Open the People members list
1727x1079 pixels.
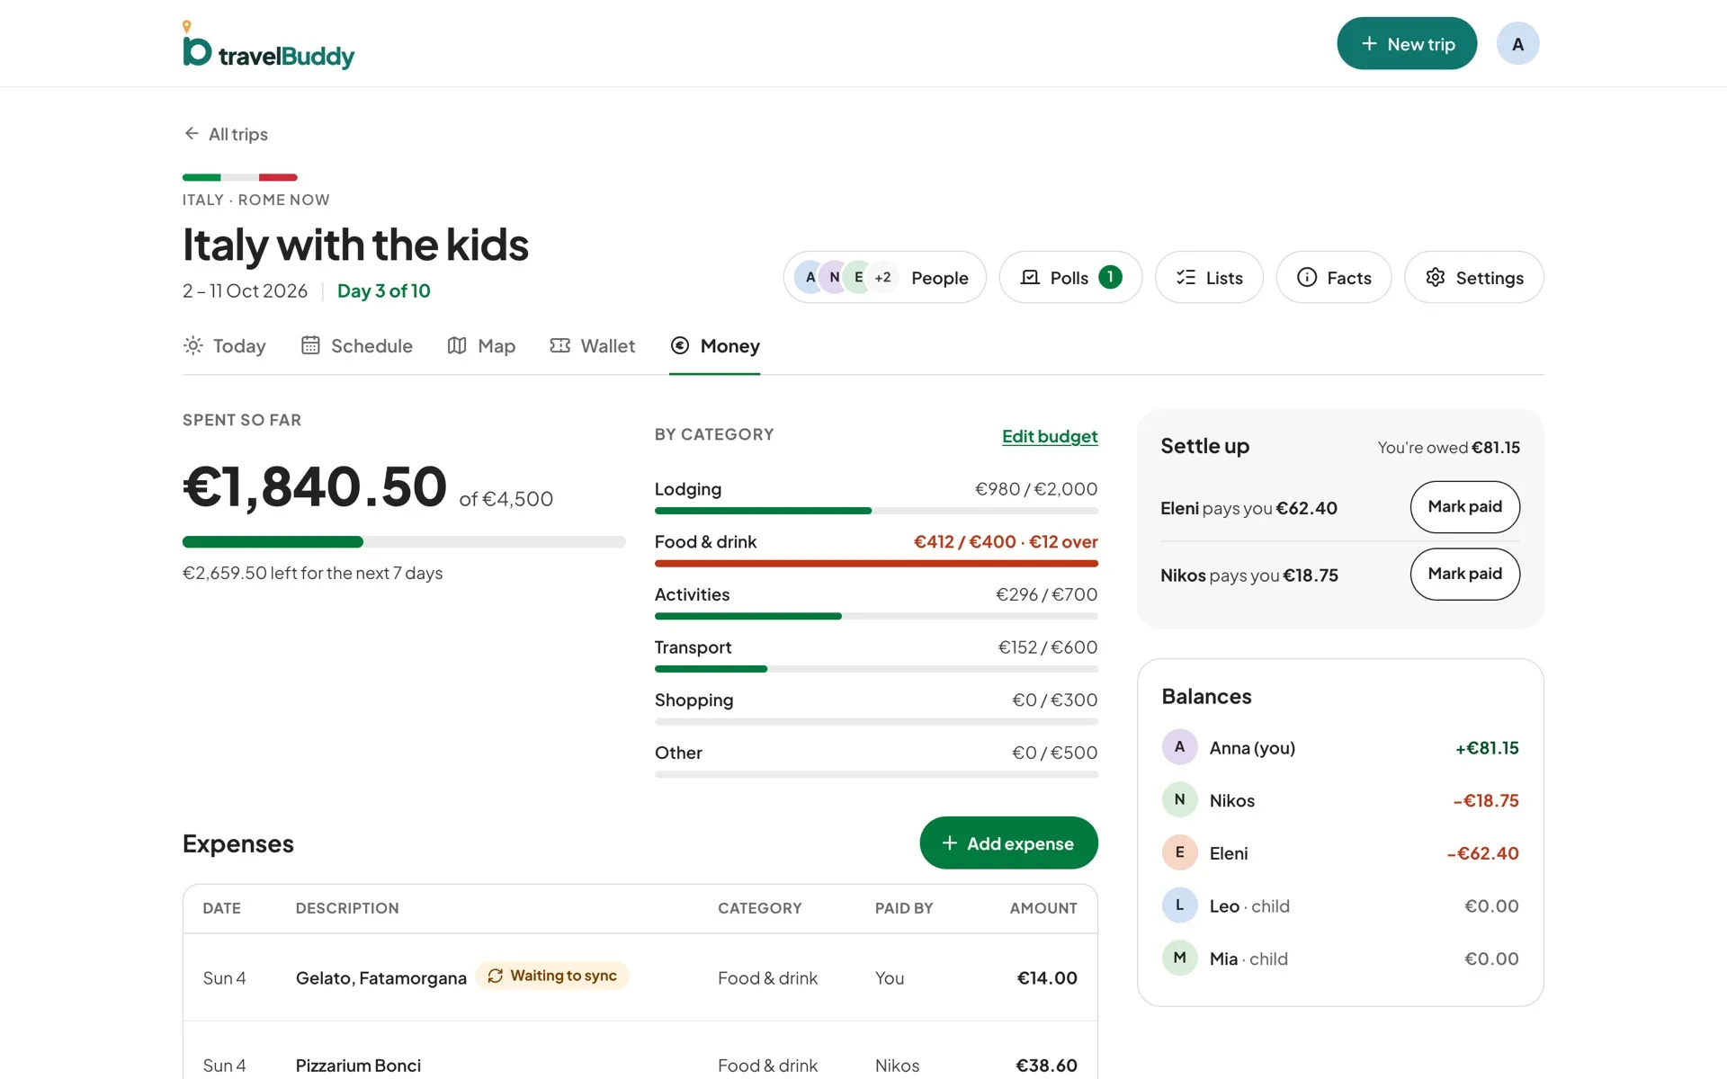pyautogui.click(x=884, y=277)
